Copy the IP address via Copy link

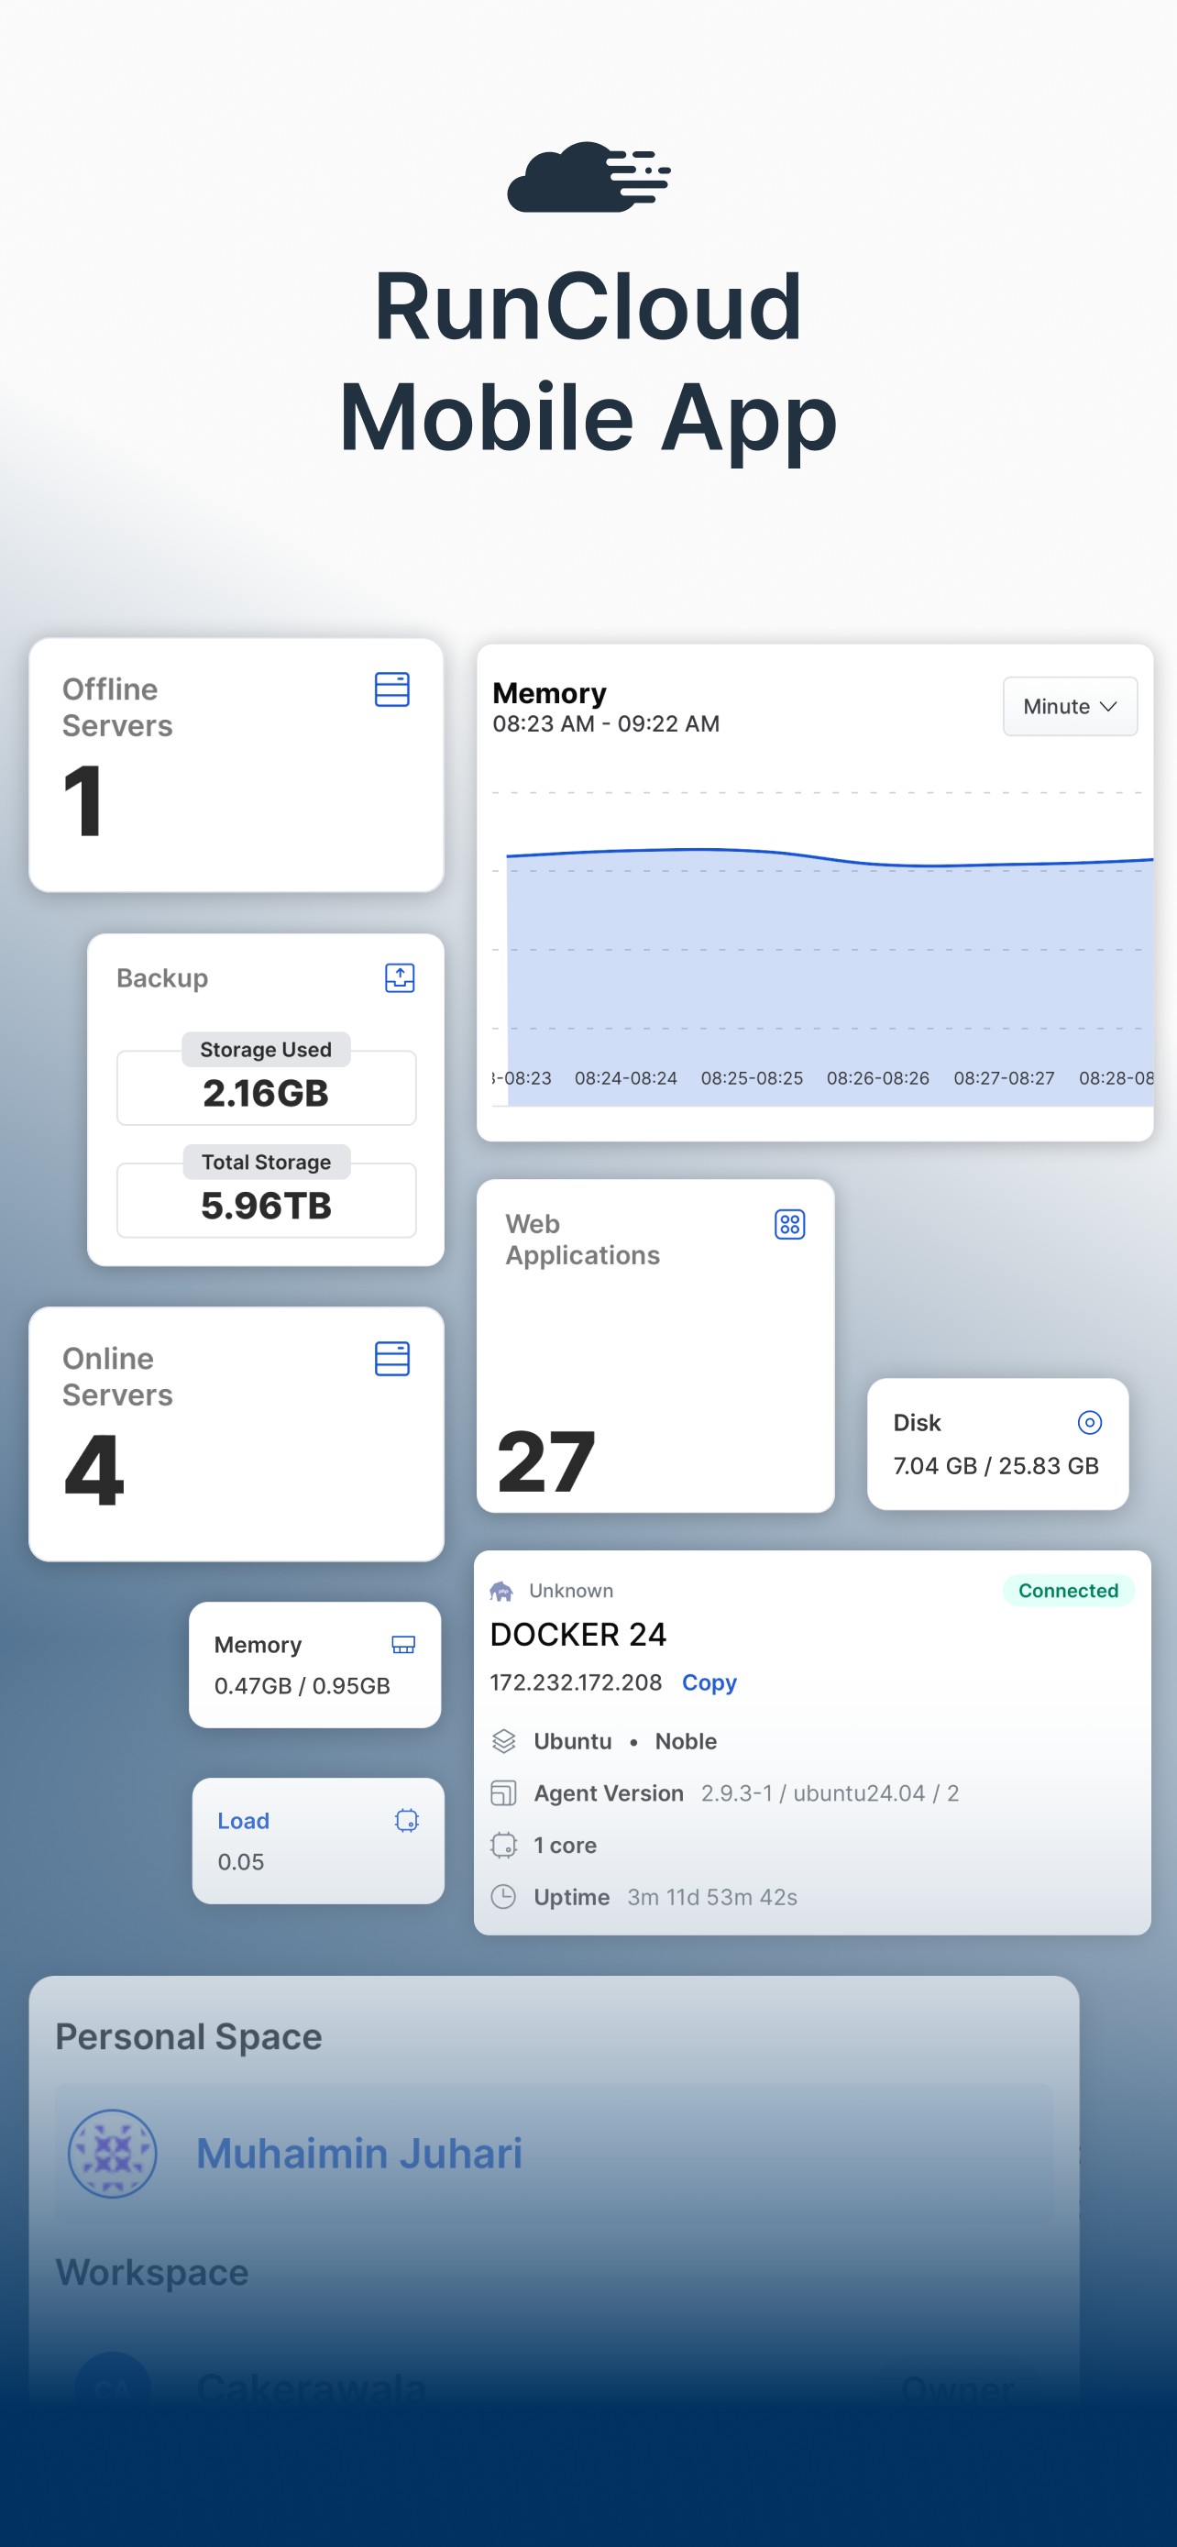point(709,1682)
